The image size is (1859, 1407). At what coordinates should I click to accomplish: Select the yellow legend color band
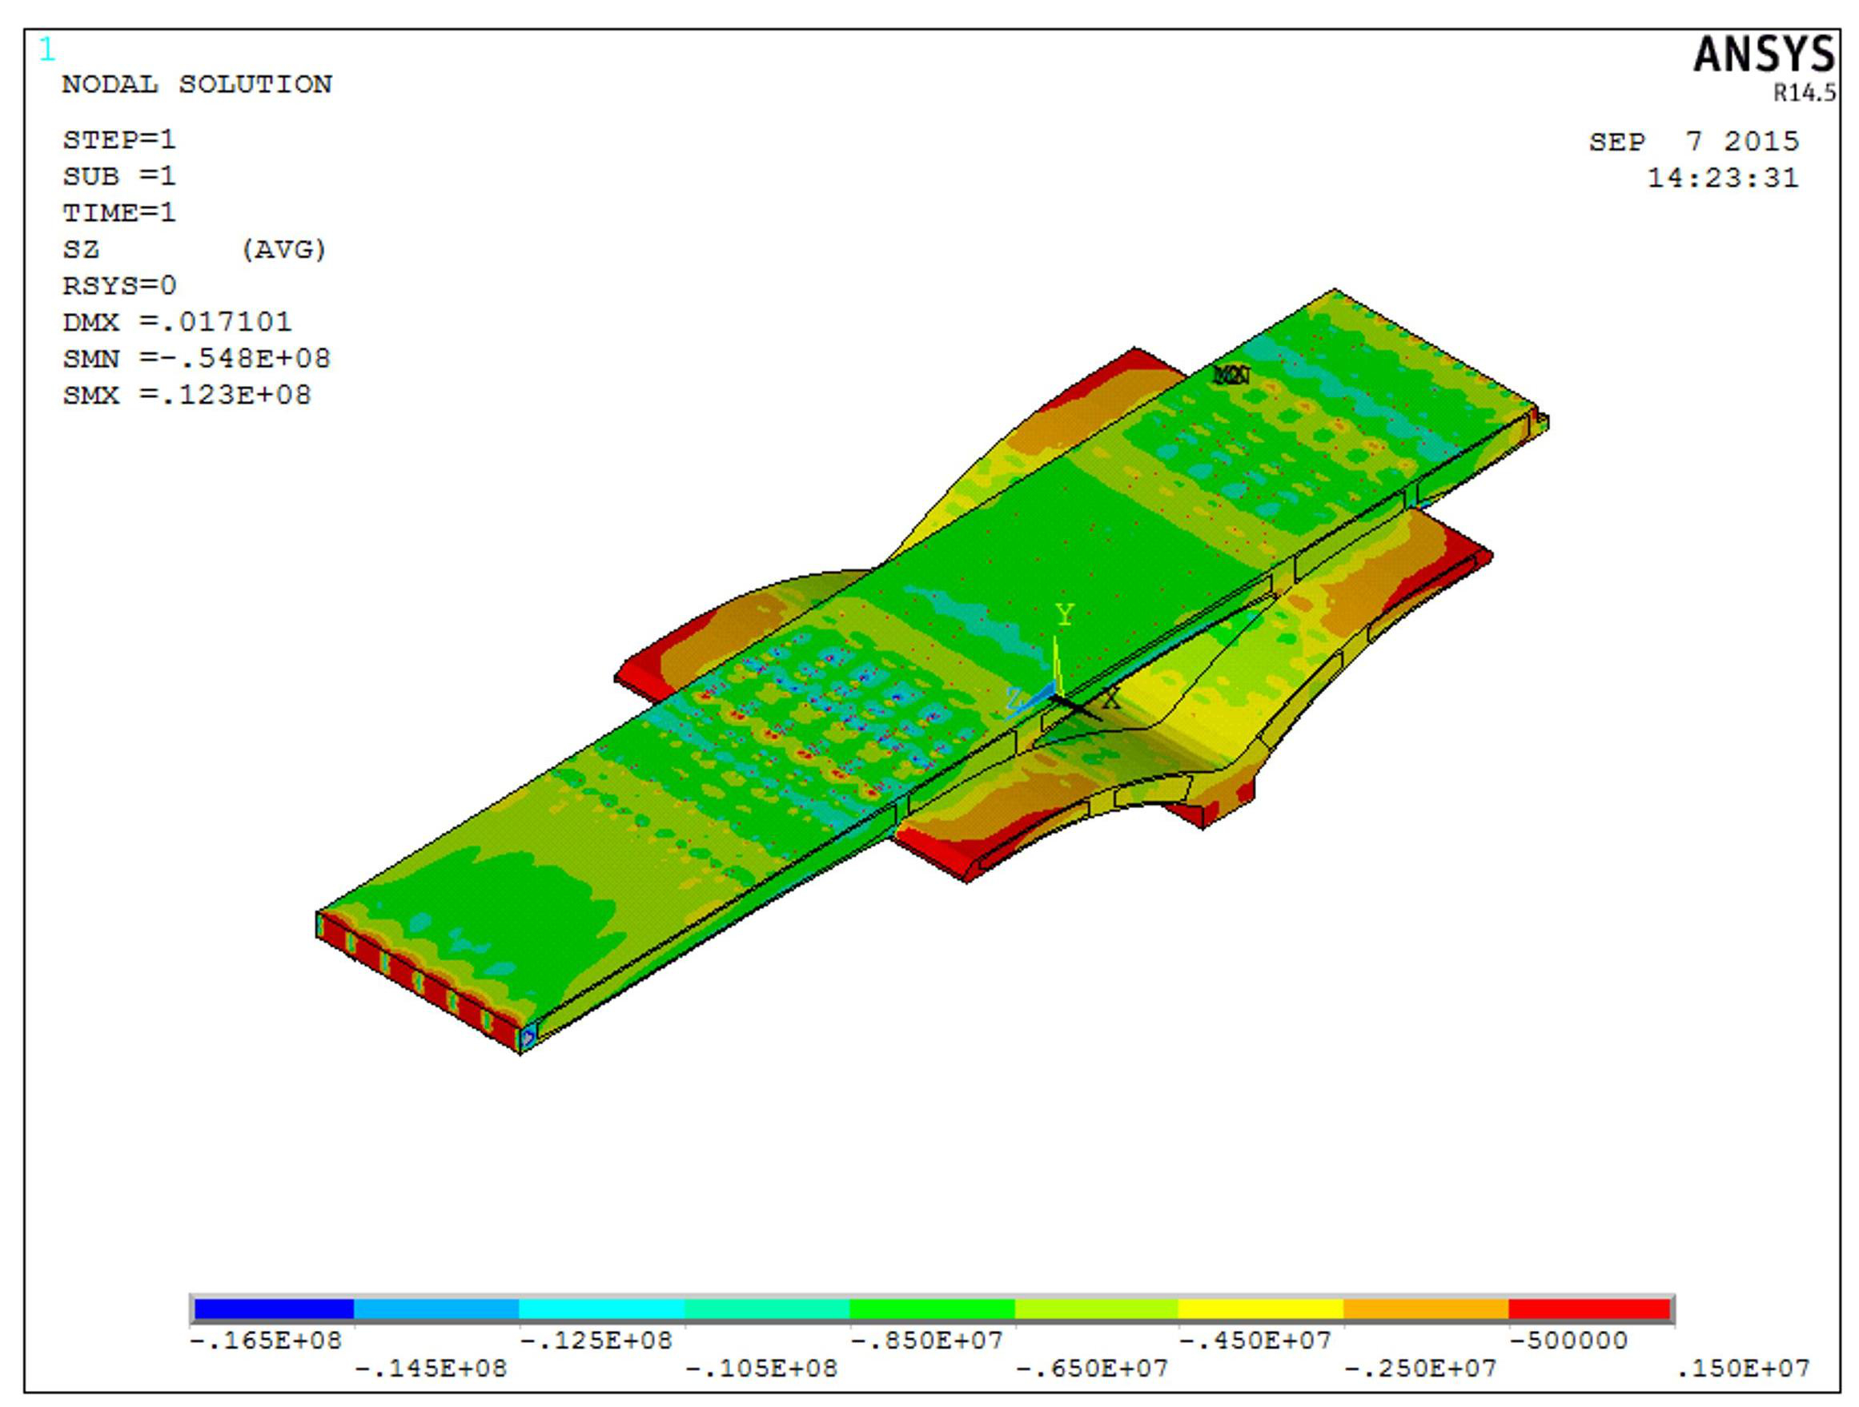tap(1260, 1309)
